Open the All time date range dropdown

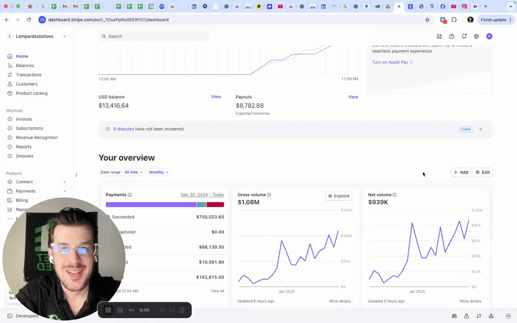click(132, 172)
